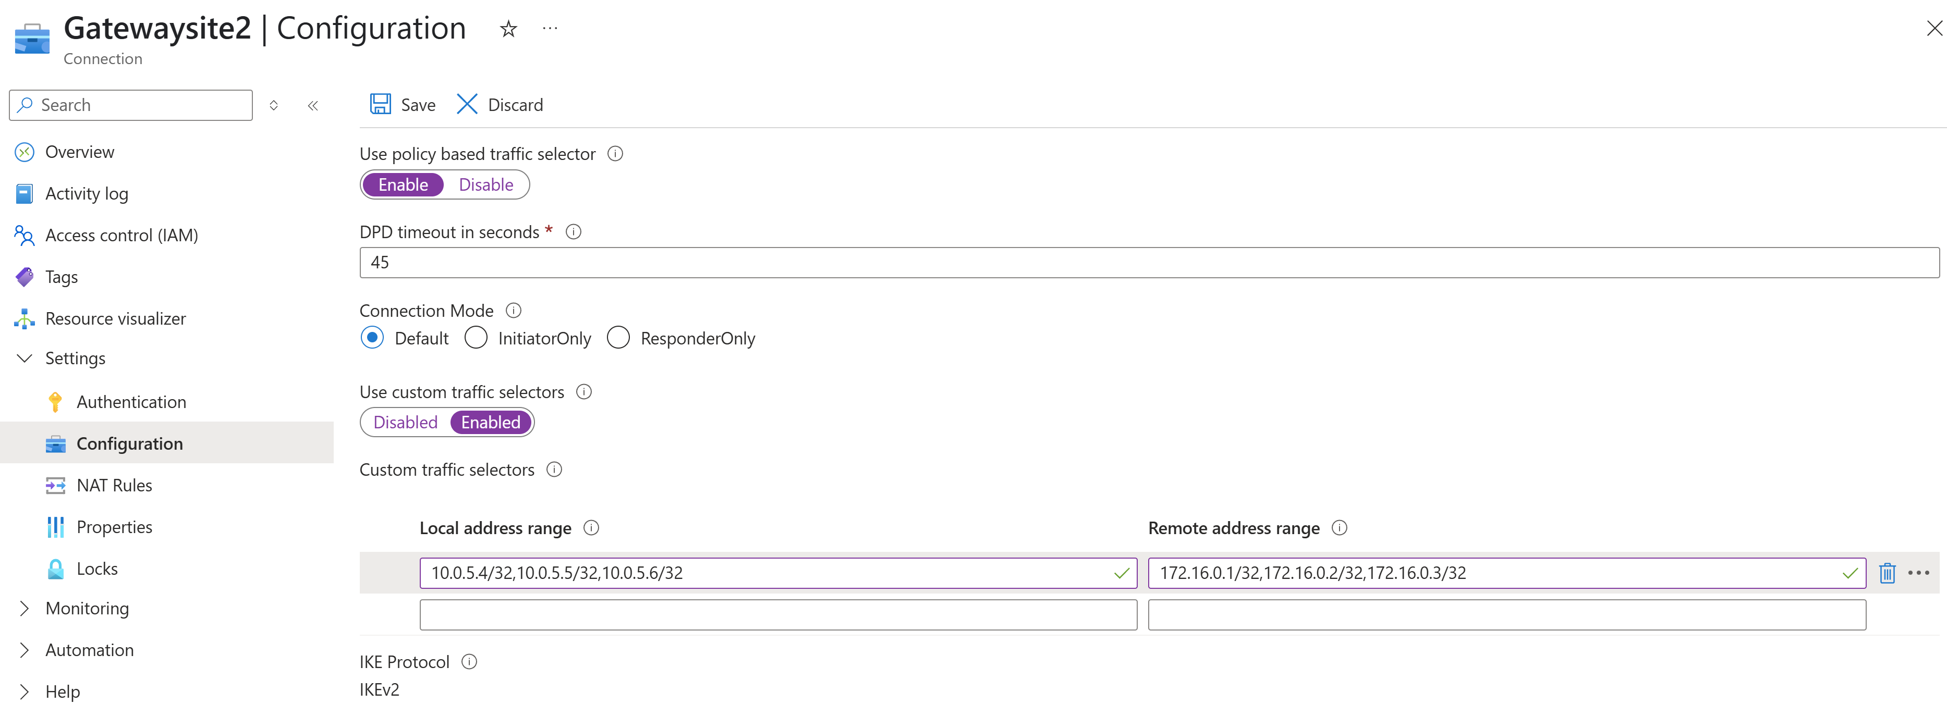Image resolution: width=1947 pixels, height=704 pixels.
Task: Click the Discard X icon
Action: click(467, 104)
